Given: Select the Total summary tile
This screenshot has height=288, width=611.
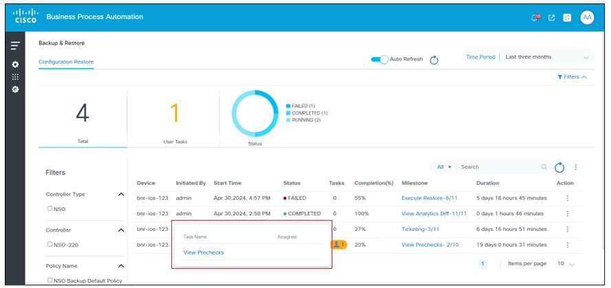Looking at the screenshot, I should pos(83,119).
